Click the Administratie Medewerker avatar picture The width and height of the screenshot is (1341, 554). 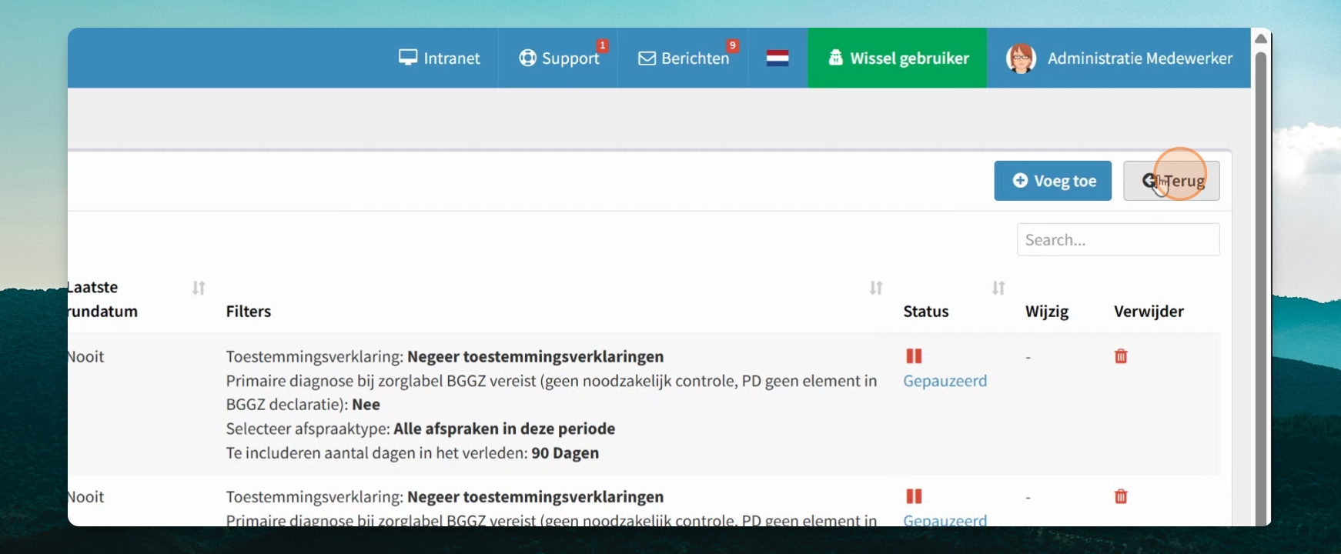(1021, 58)
